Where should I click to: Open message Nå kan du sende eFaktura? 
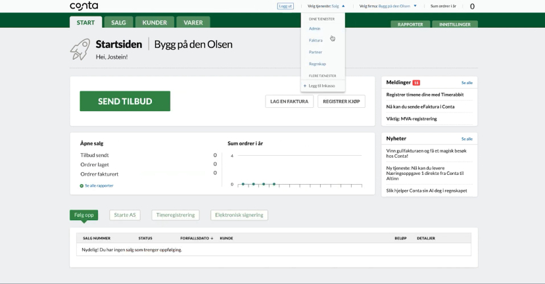[420, 106]
